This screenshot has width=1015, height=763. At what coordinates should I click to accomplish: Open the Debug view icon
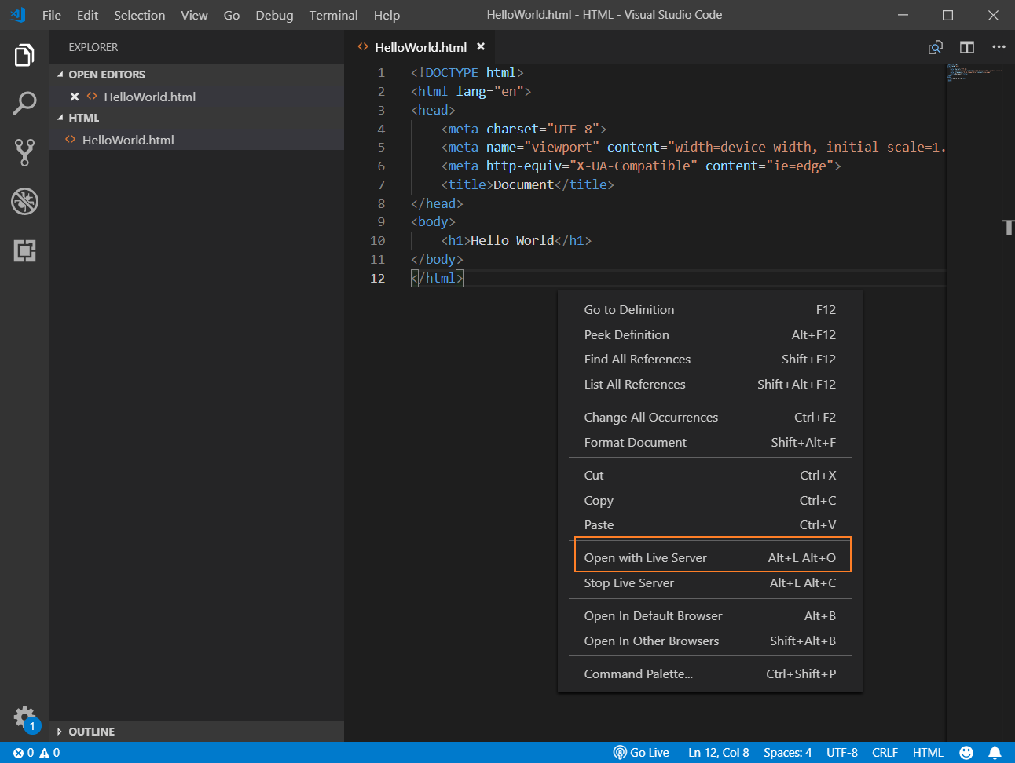24,202
